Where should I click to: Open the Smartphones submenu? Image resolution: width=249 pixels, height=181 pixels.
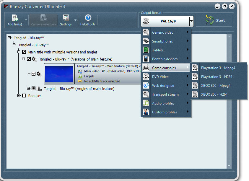166,41
